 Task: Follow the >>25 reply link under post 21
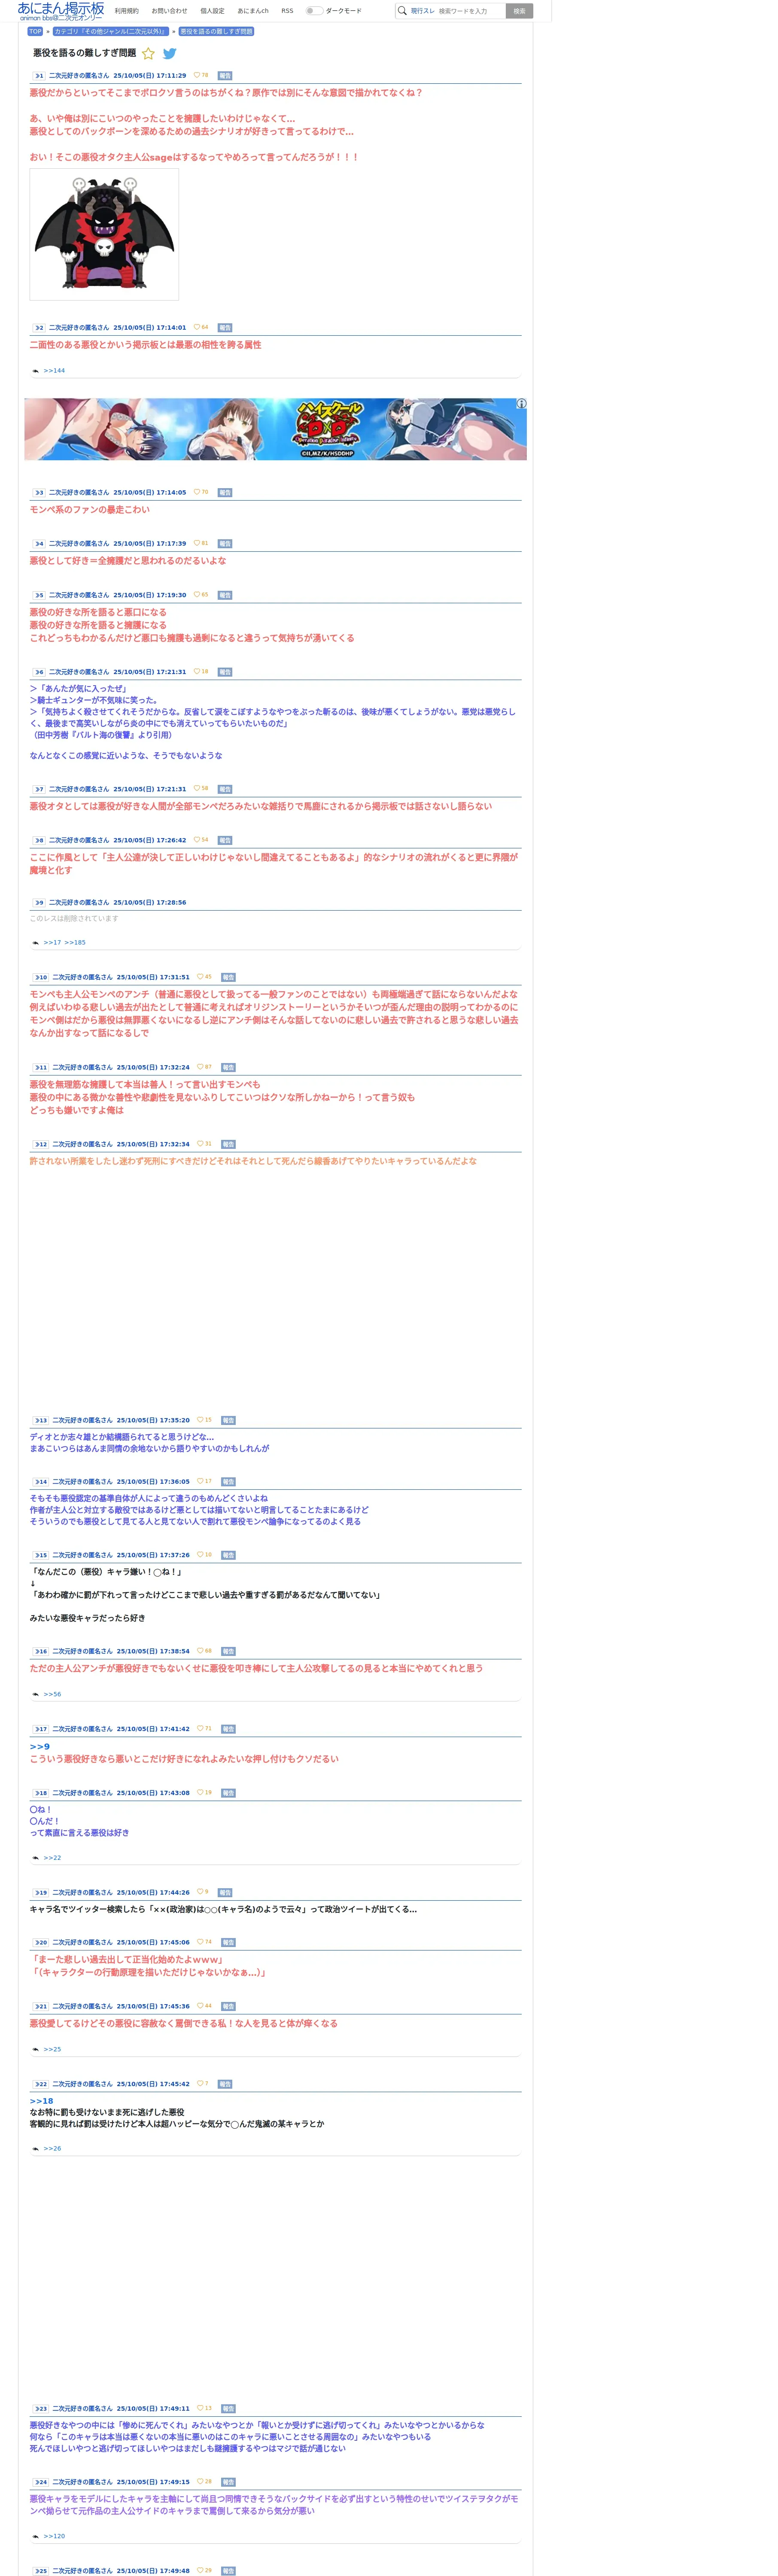point(52,2050)
